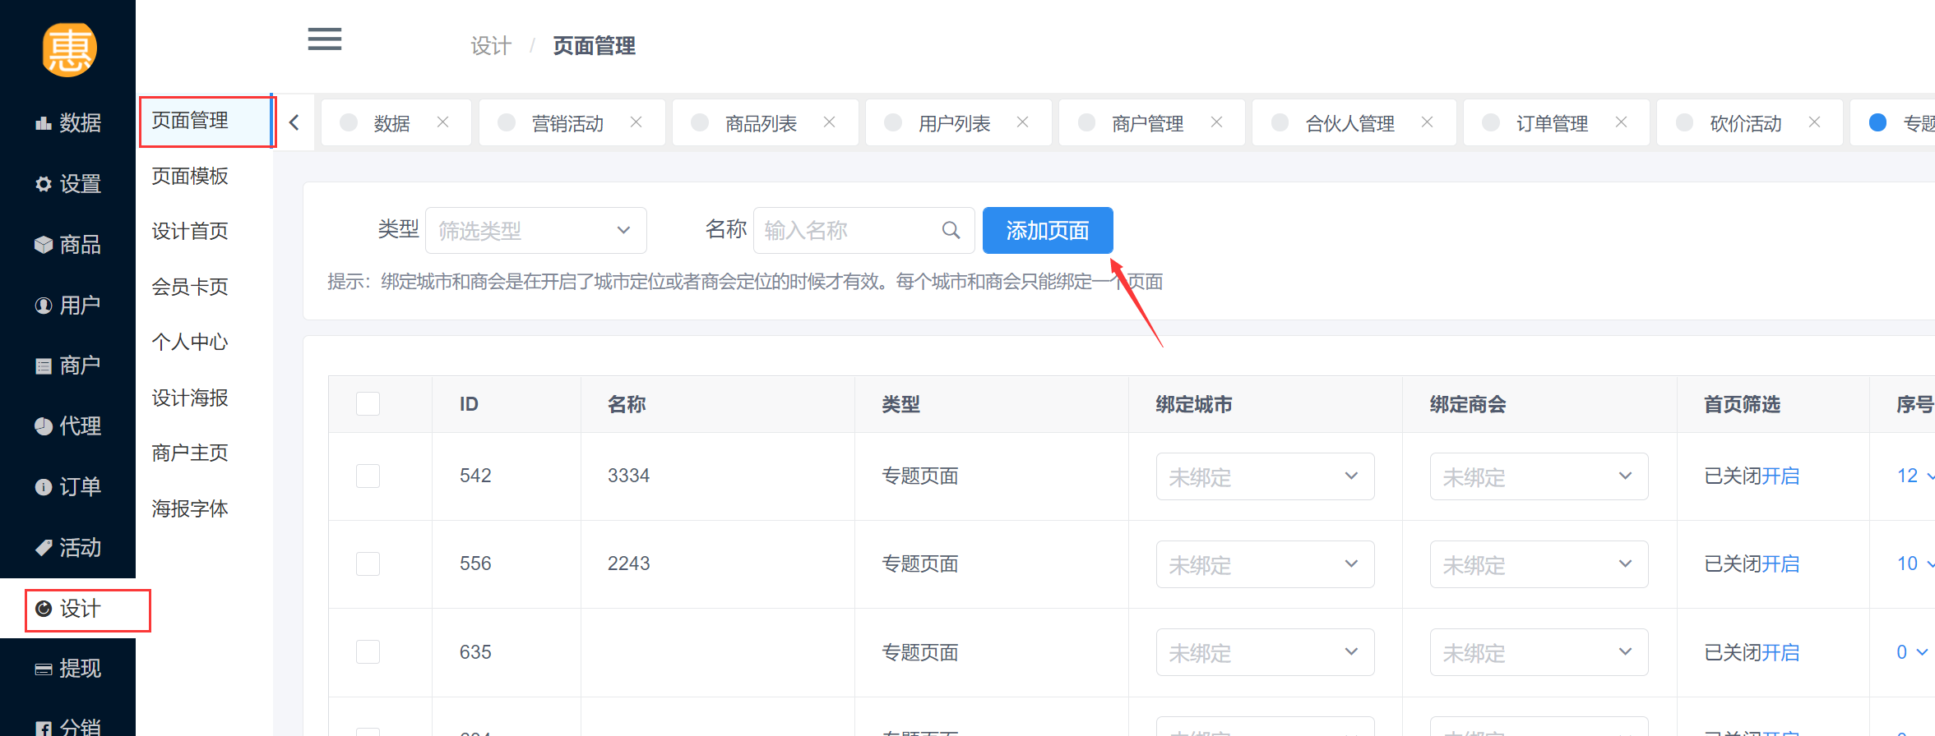
Task: Open 提现 in left sidebar
Action: [x=68, y=669]
